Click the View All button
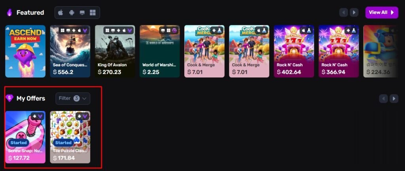The image size is (405, 171). (382, 12)
